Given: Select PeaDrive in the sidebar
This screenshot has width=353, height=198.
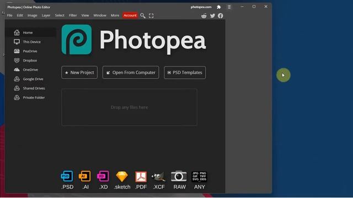Looking at the screenshot, I should click(31, 51).
